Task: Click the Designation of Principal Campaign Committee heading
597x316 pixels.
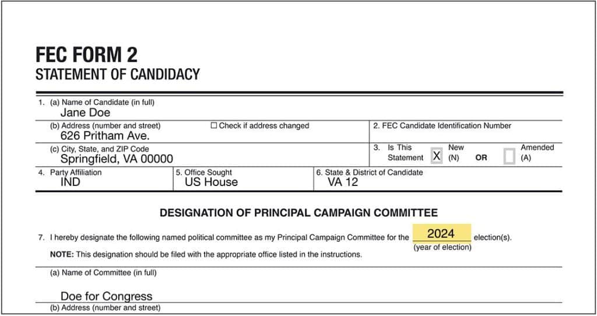Action: click(x=299, y=212)
